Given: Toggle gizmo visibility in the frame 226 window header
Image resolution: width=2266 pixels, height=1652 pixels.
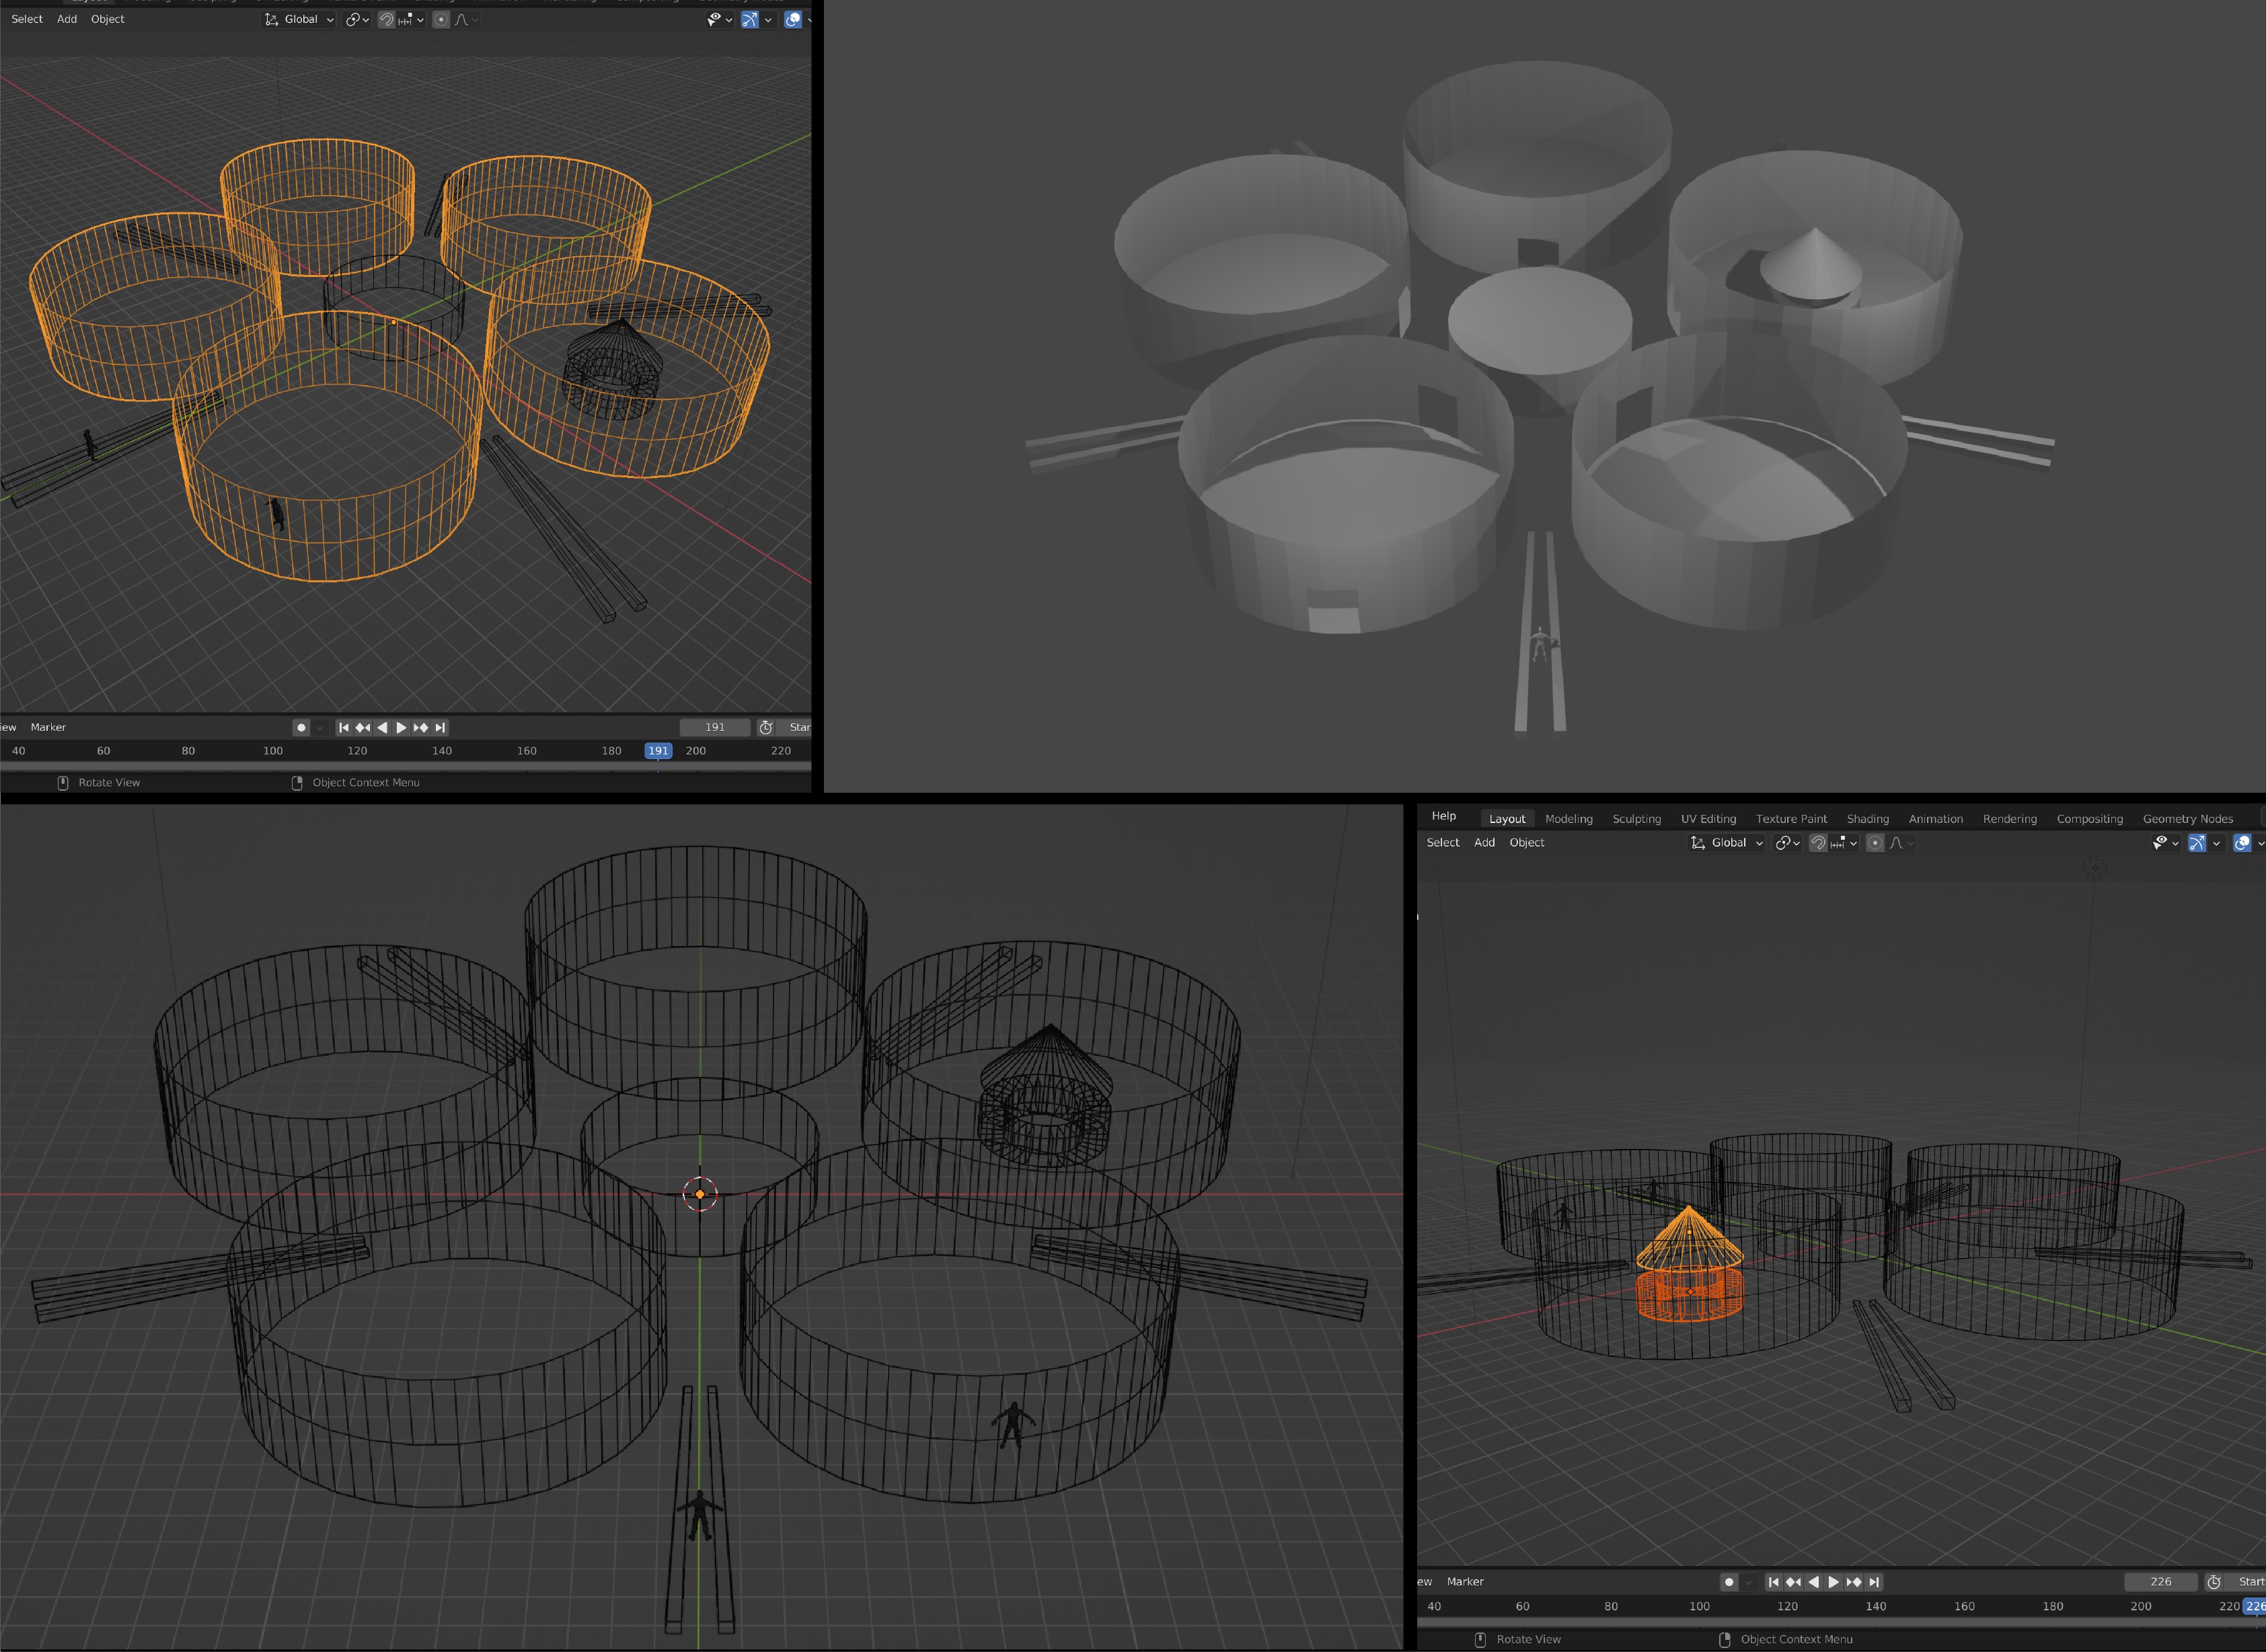Looking at the screenshot, I should point(2197,843).
